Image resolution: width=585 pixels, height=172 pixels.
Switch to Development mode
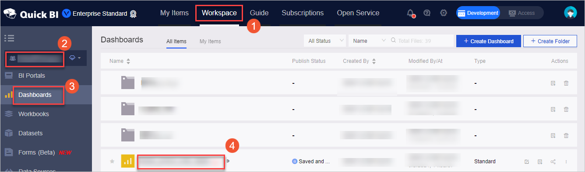[x=478, y=13]
